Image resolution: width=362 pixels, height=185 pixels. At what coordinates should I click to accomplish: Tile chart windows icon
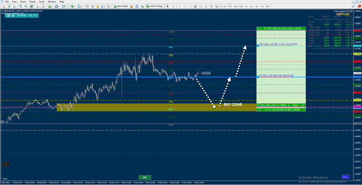pyautogui.click(x=31, y=6)
